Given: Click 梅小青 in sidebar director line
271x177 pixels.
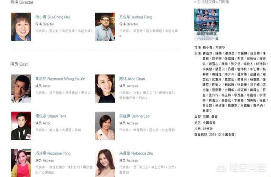Looking at the screenshot, I should 207,47.
